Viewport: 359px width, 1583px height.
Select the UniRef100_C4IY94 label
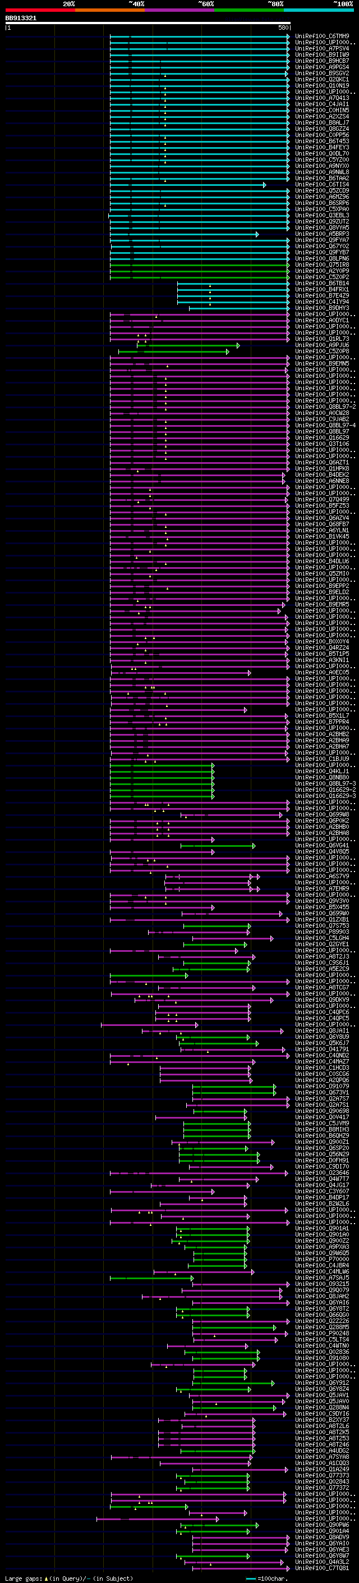[322, 302]
